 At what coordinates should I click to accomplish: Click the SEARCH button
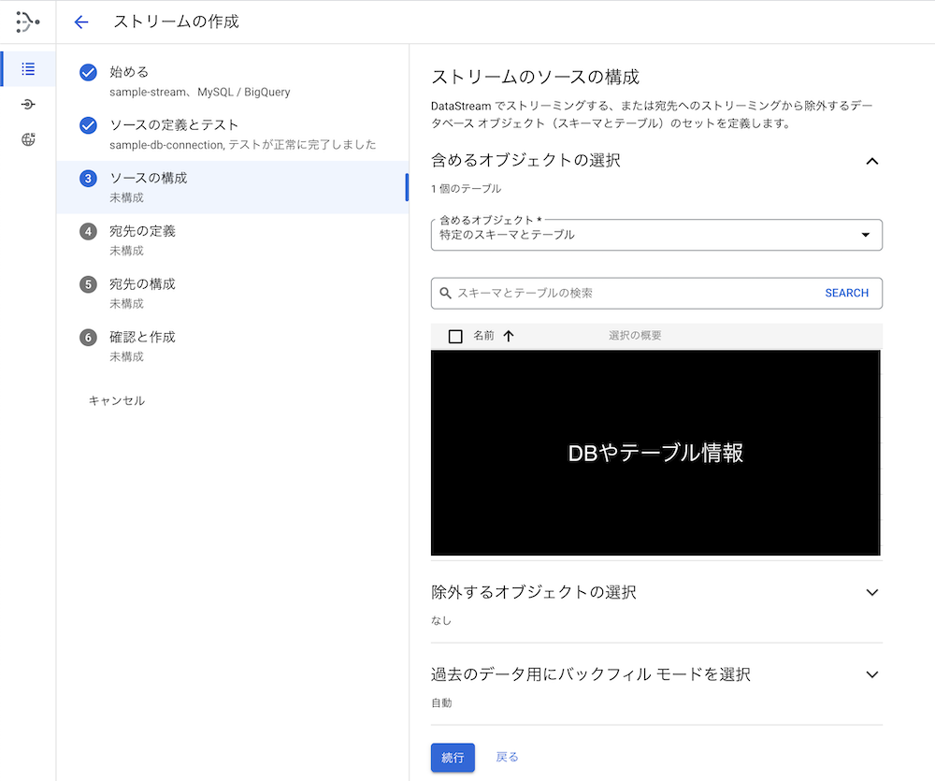click(x=847, y=293)
